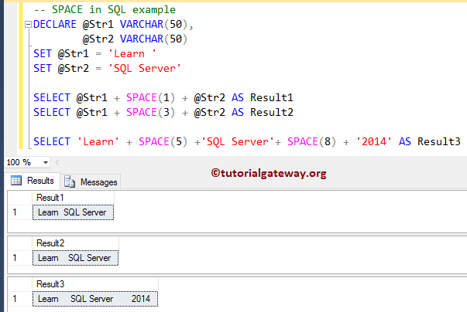Select row number 1 of Result3 grid
This screenshot has width=467, height=312.
[20, 299]
